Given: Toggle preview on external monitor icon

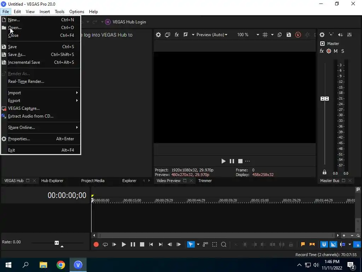Looking at the screenshot, I should point(167,35).
